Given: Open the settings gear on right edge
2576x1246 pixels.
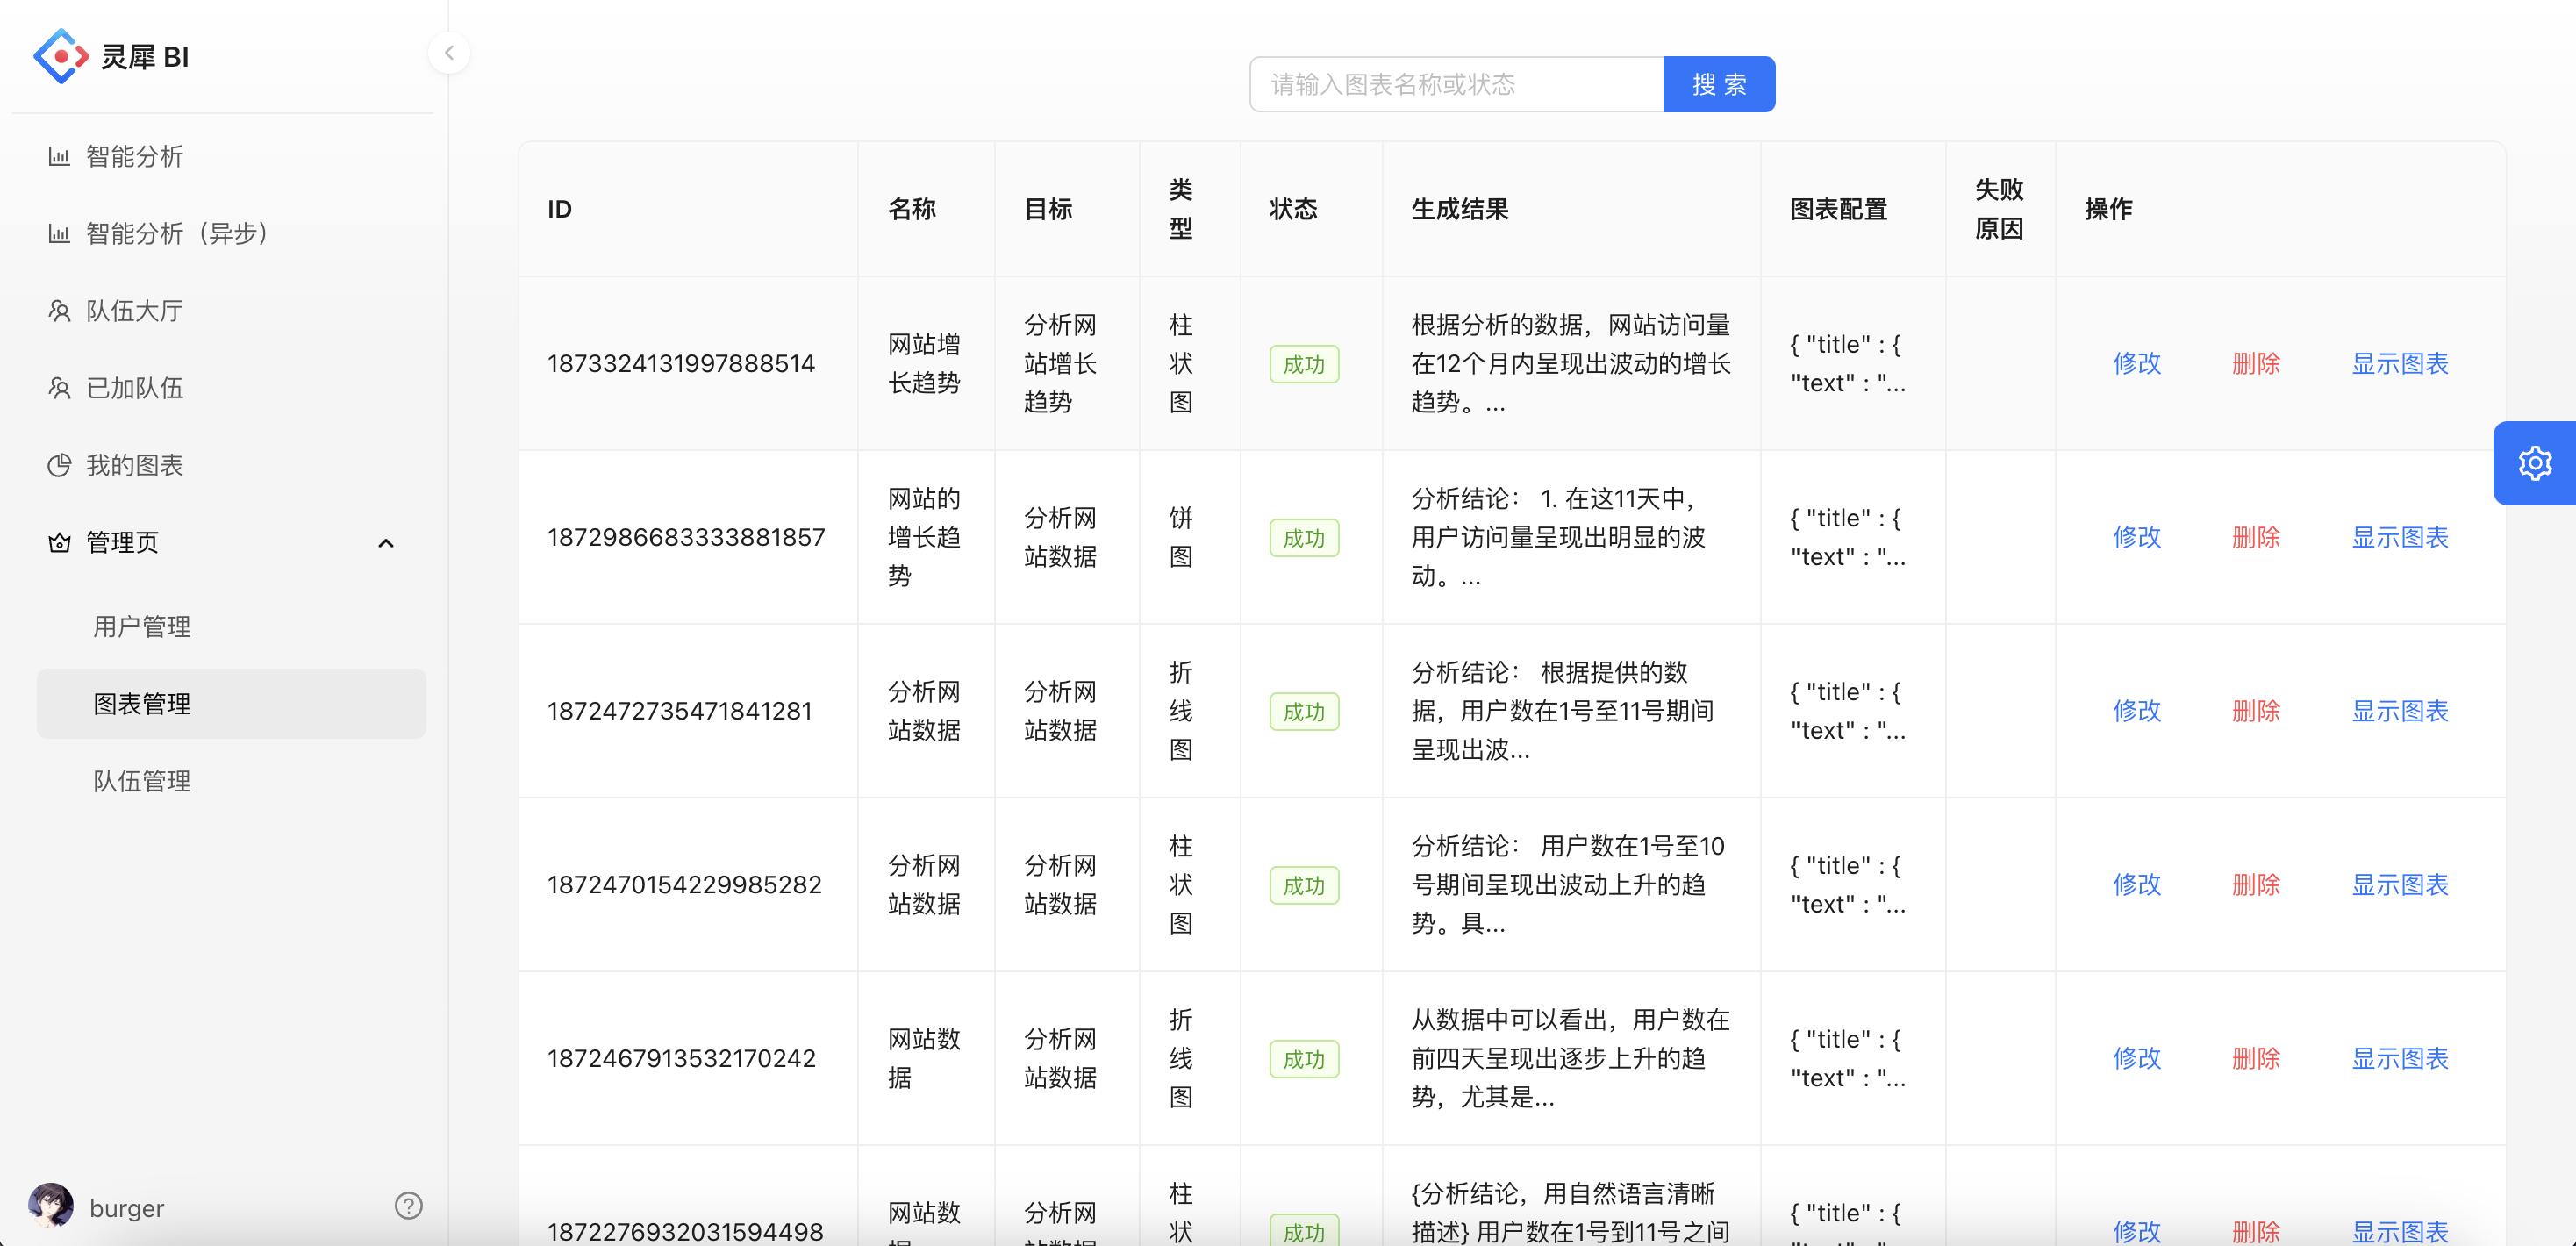Looking at the screenshot, I should tap(2535, 462).
